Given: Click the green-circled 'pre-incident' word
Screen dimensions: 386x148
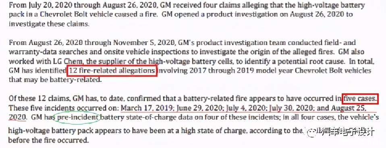Looking at the screenshot, I should pos(77,117).
